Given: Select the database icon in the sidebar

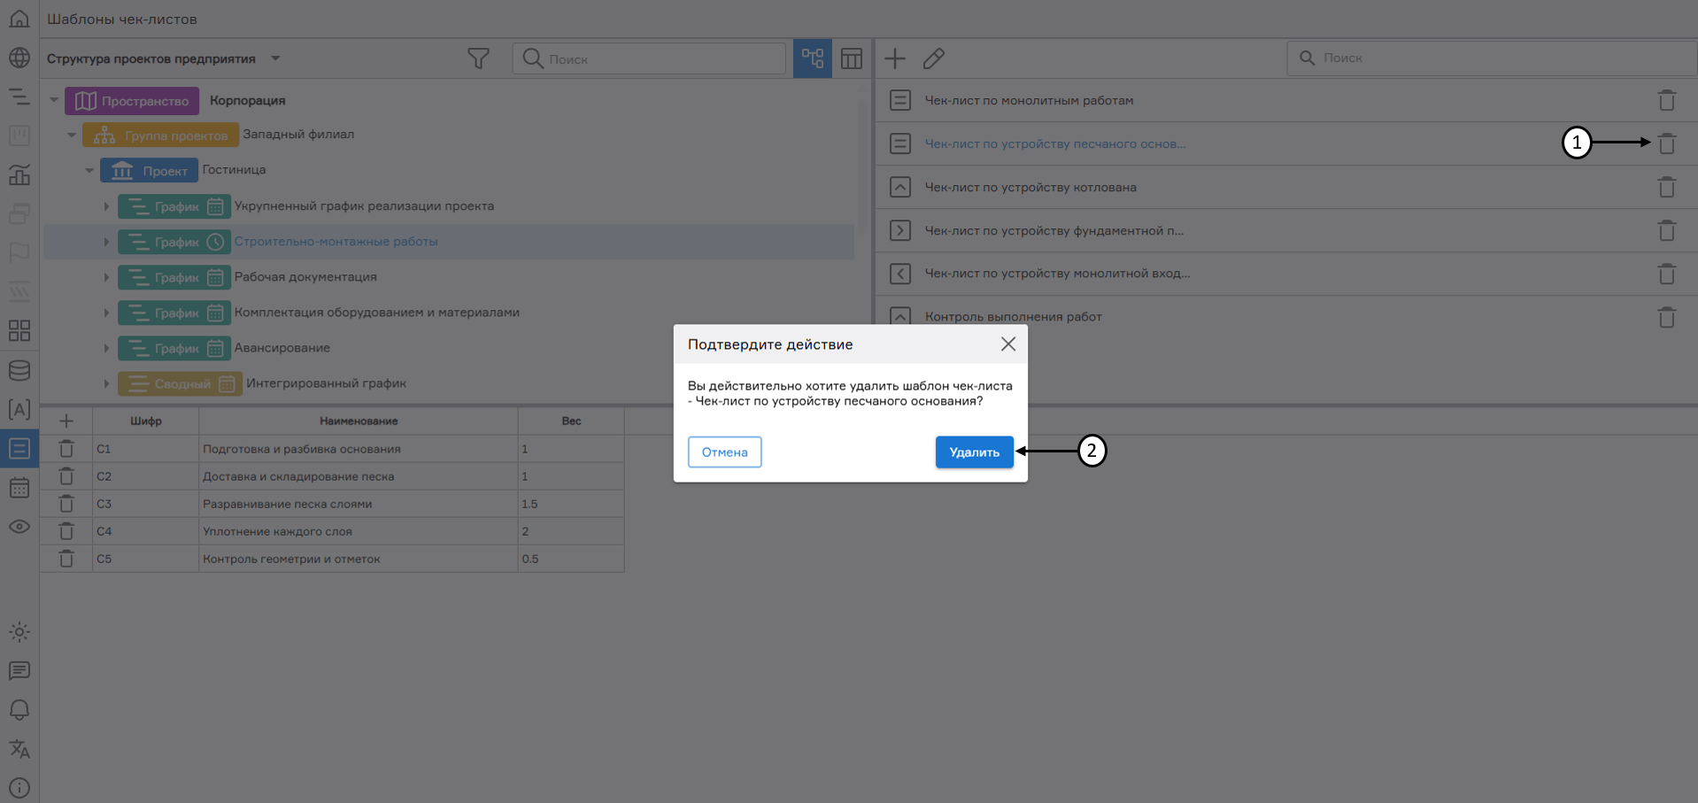Looking at the screenshot, I should (x=19, y=370).
